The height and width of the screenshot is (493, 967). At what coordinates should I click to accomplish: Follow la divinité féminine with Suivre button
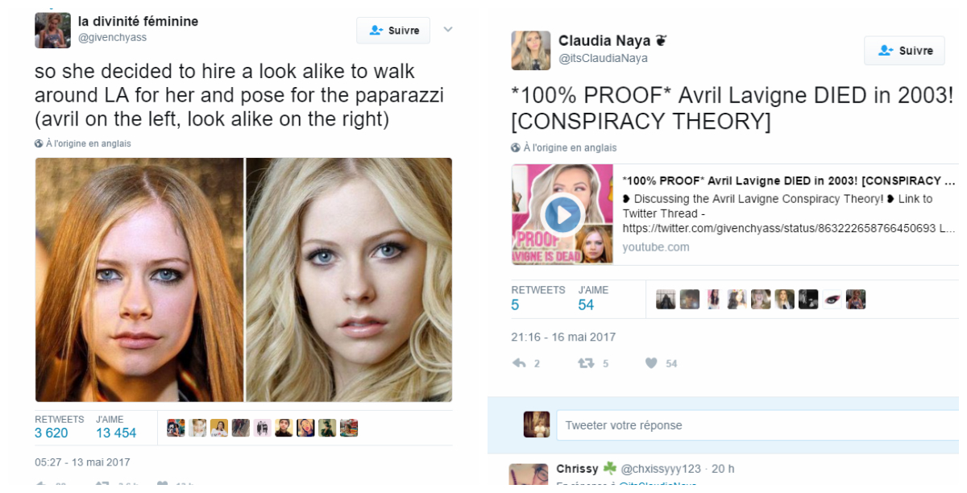[393, 31]
